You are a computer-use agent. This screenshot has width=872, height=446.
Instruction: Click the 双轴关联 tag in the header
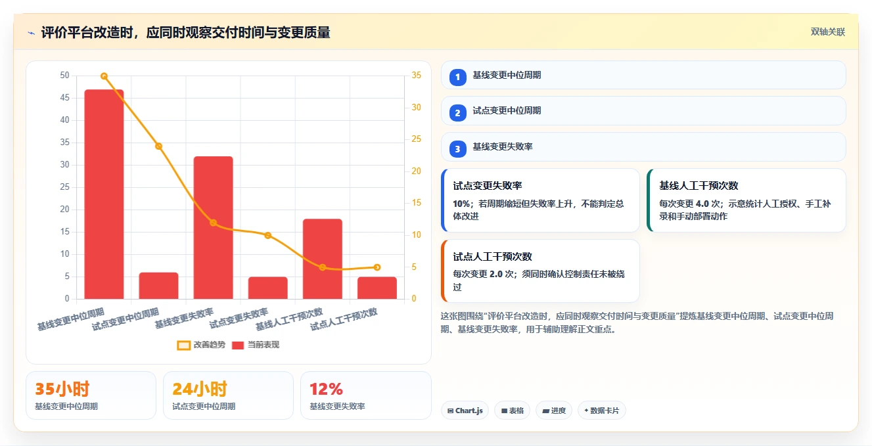[827, 32]
